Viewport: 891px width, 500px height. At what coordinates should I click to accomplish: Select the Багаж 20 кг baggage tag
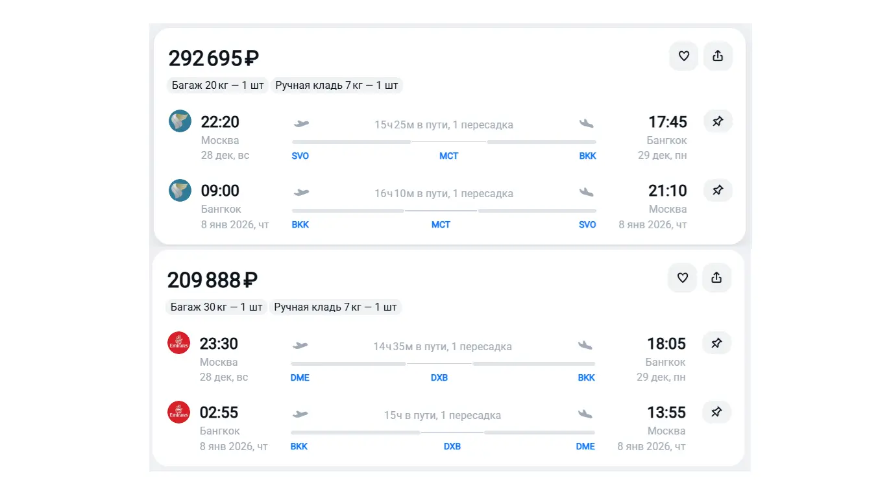click(217, 86)
